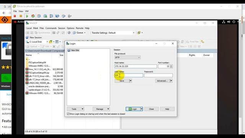Click the Host name input field
The width and height of the screenshot is (245, 138).
tap(136, 66)
